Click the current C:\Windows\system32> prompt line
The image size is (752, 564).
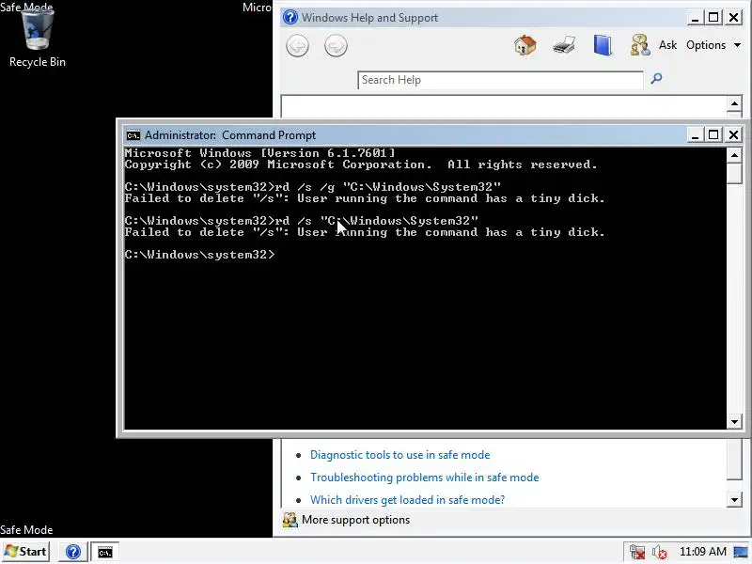point(200,255)
